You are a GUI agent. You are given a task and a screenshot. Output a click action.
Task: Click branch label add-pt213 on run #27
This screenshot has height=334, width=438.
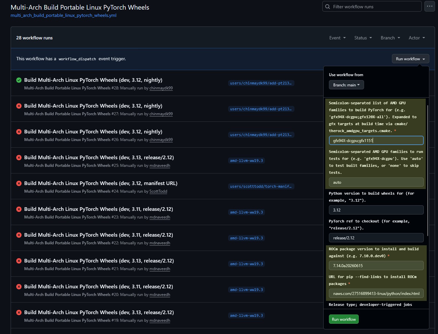click(x=261, y=109)
